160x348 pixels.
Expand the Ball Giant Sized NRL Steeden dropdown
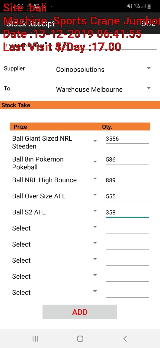tap(55, 142)
